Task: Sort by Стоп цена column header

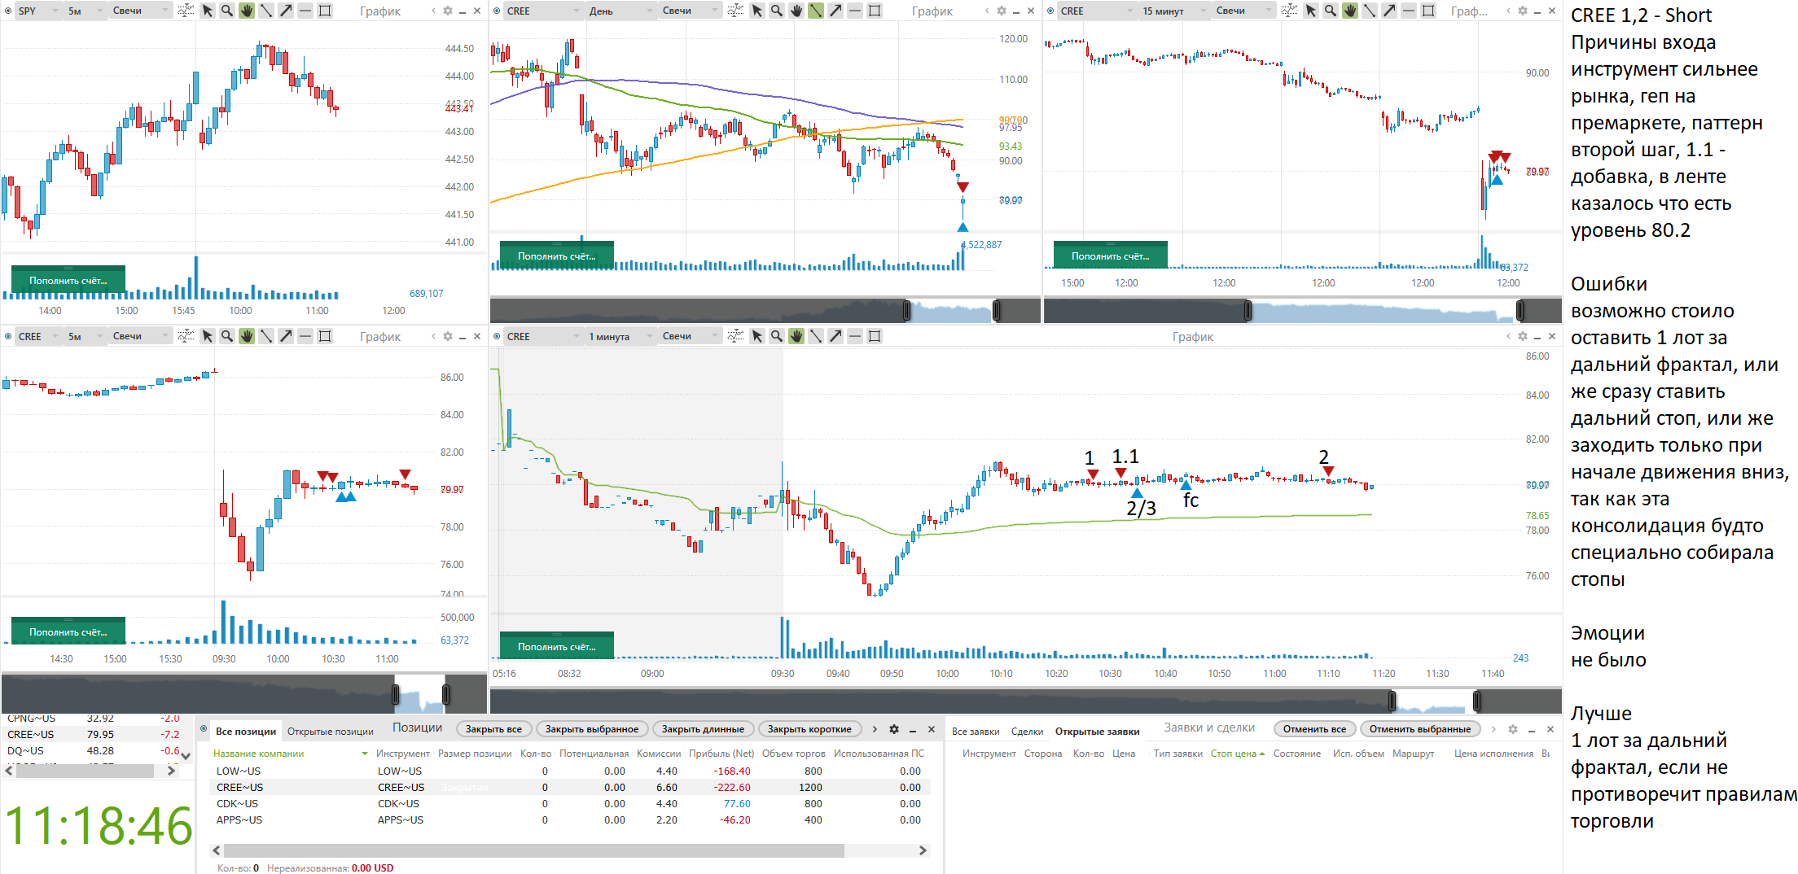Action: 1237,754
